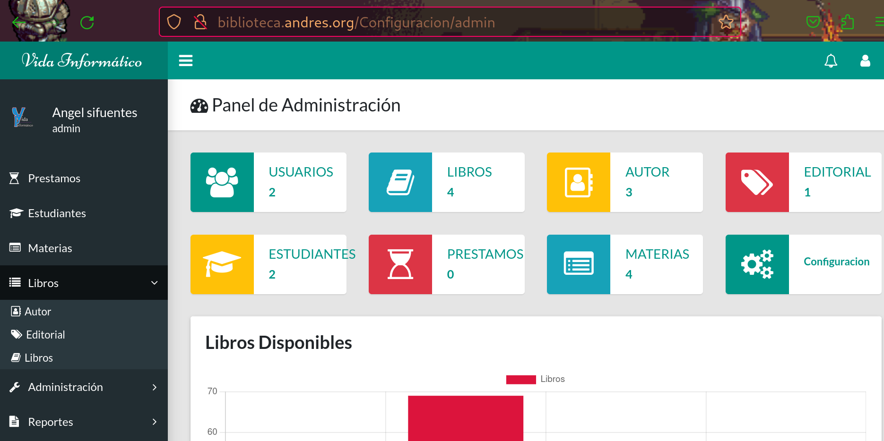Click the AUTOR card label

(648, 172)
